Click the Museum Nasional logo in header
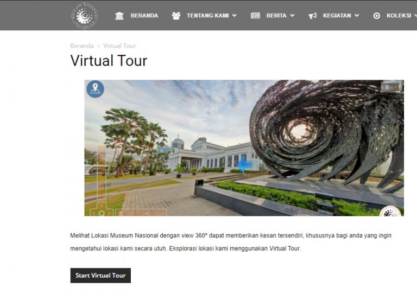This screenshot has width=417, height=295. pos(84,16)
